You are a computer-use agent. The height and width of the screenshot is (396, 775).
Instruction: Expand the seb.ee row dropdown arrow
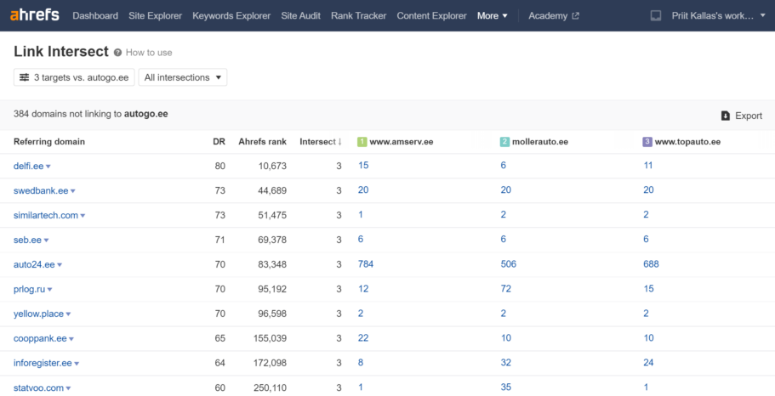coord(46,240)
